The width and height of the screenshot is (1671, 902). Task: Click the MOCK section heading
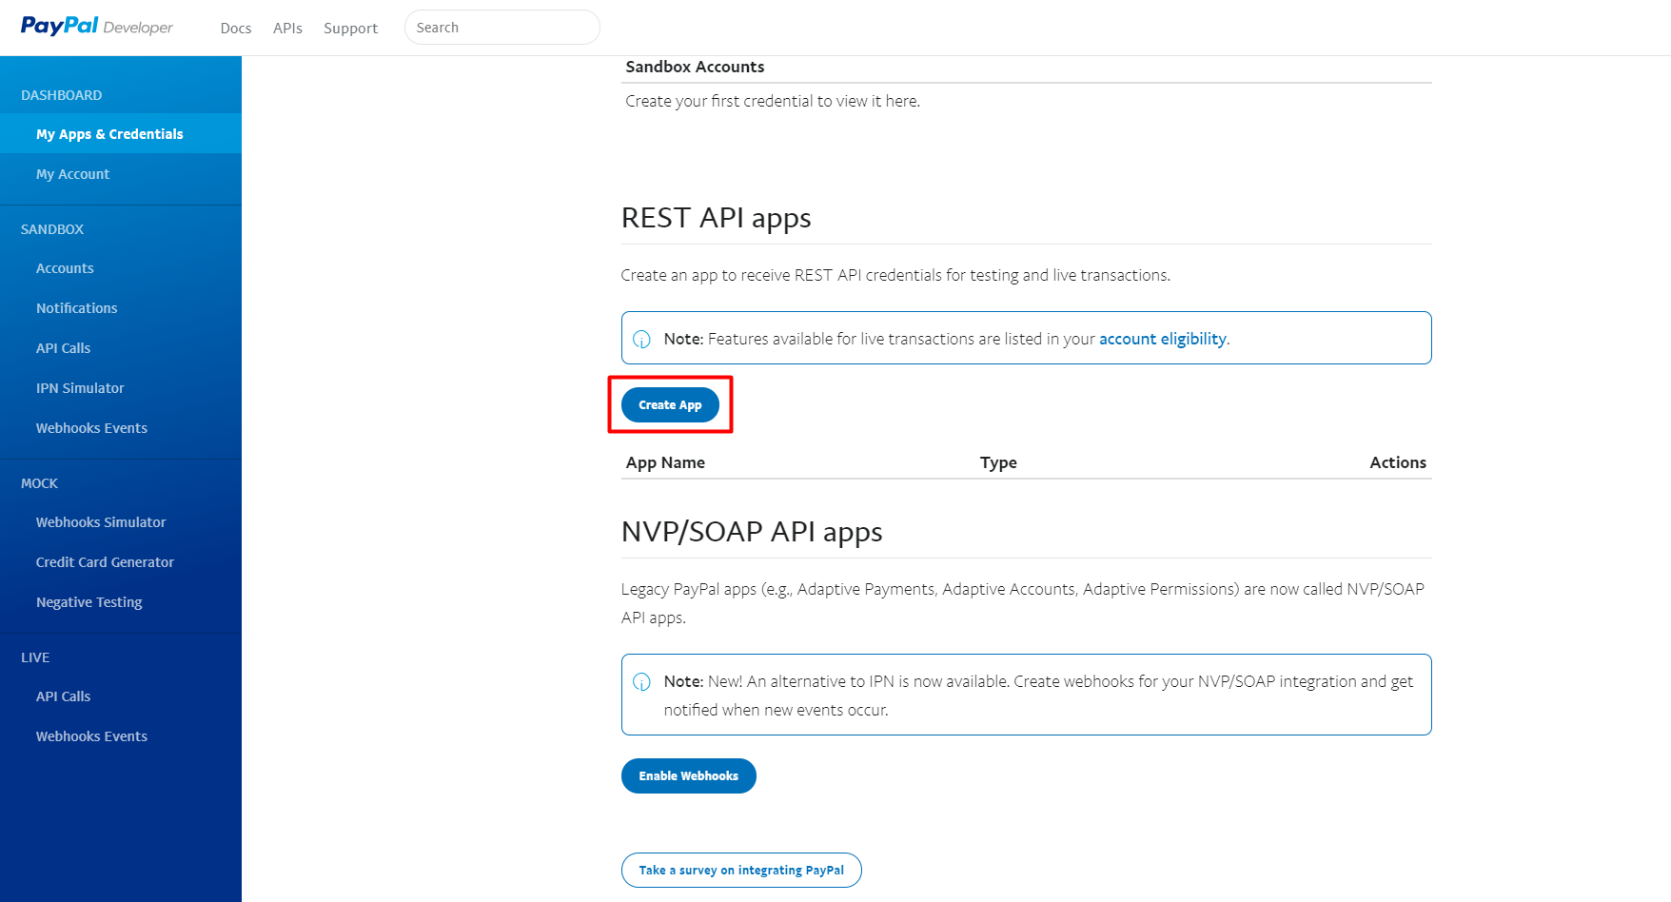[40, 483]
